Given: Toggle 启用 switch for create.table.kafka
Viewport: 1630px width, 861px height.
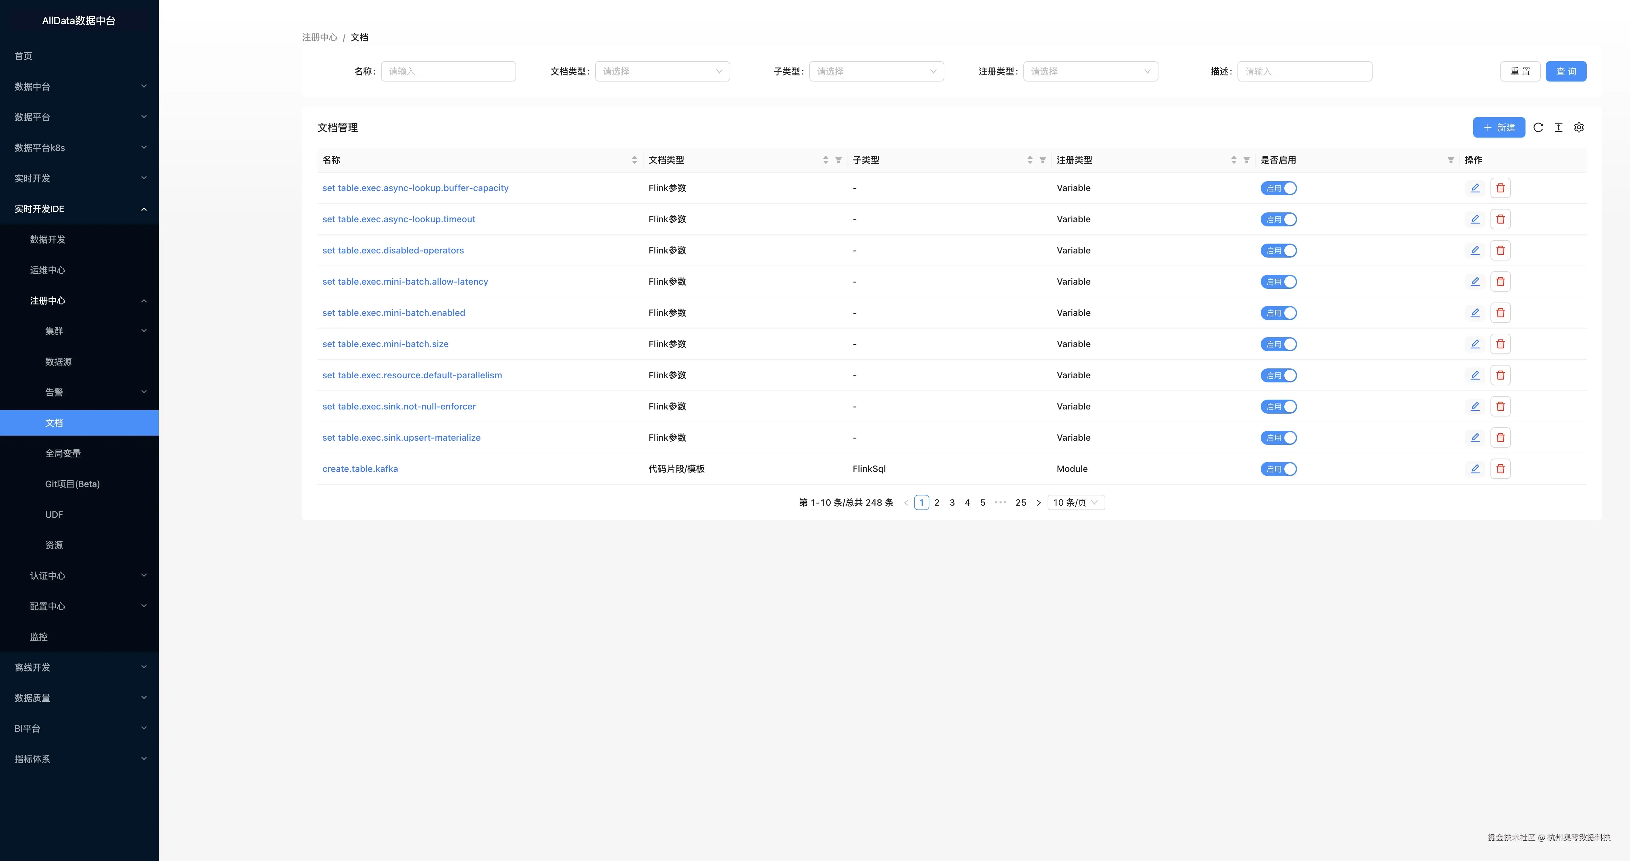Looking at the screenshot, I should 1278,469.
